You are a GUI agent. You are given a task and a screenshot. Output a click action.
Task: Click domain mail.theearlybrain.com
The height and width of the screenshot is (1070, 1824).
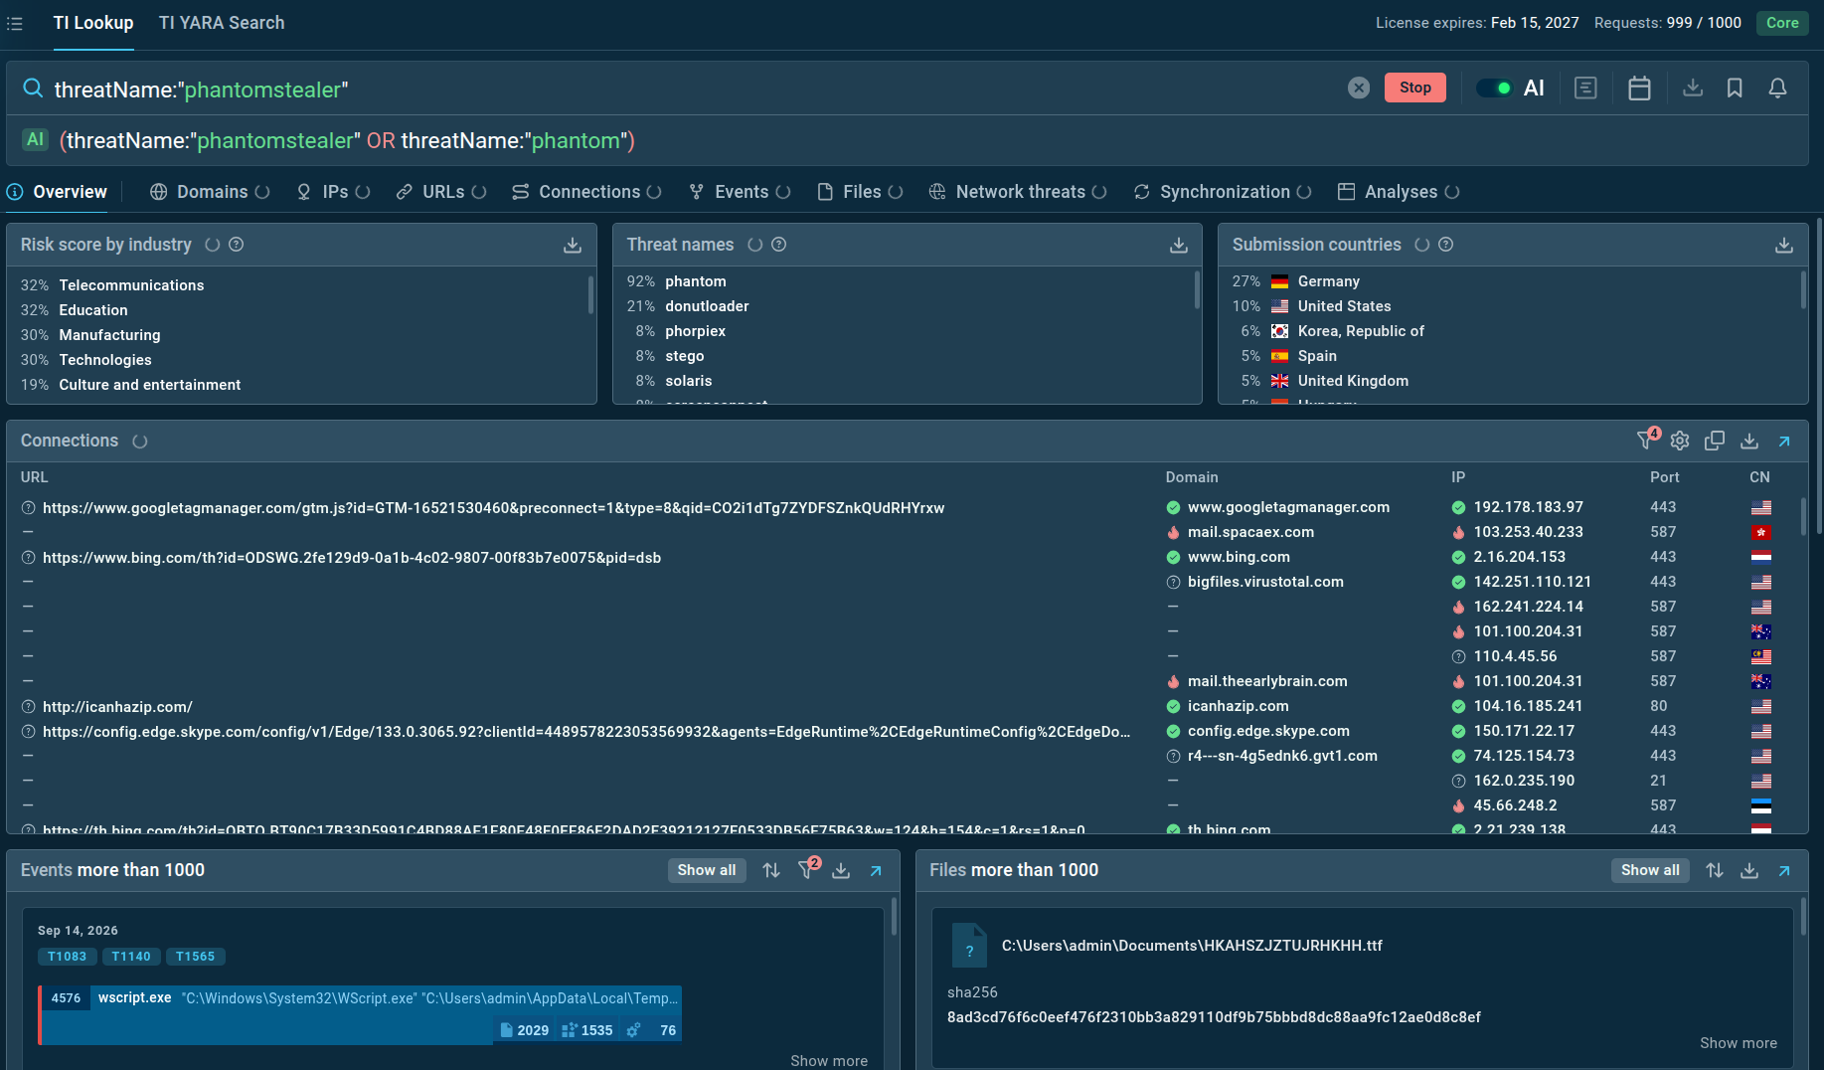coord(1267,681)
